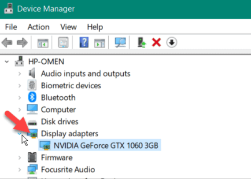Collapse the HP-OMEN root node
Viewport: 251px width, 179px height.
coord(7,62)
